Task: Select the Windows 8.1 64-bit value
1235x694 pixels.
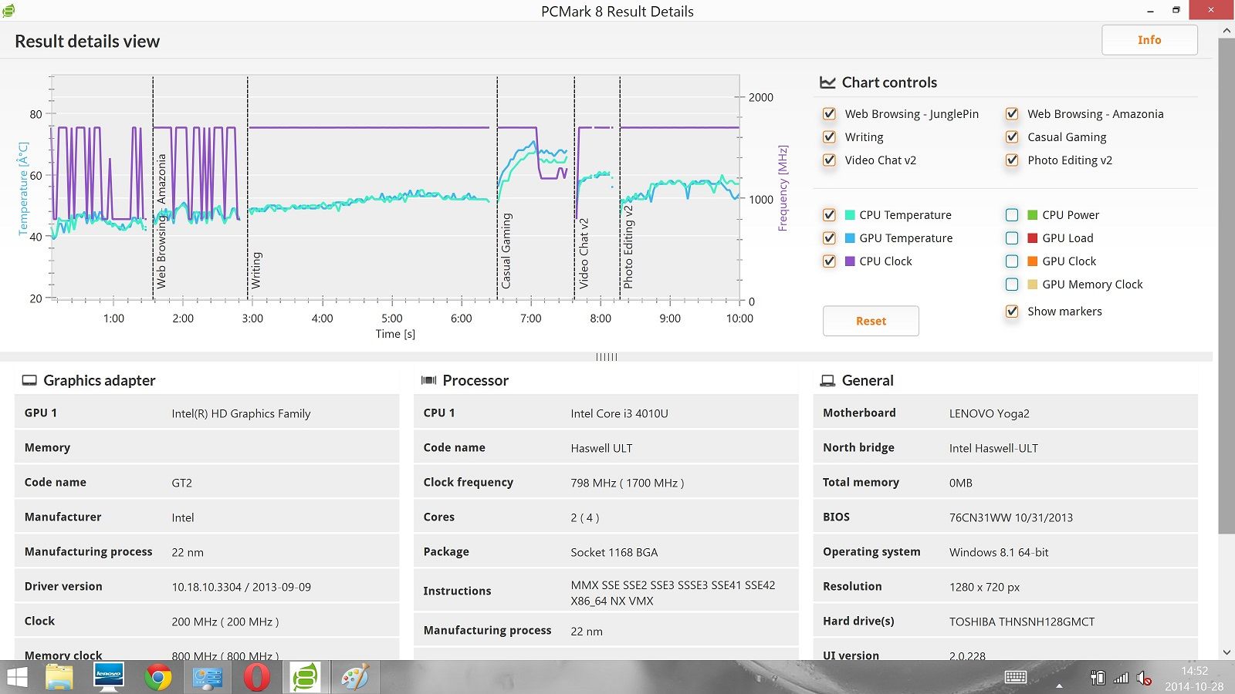Action: point(999,552)
